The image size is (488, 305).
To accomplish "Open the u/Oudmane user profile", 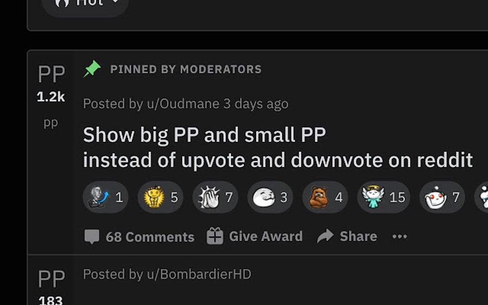I will pyautogui.click(x=183, y=104).
